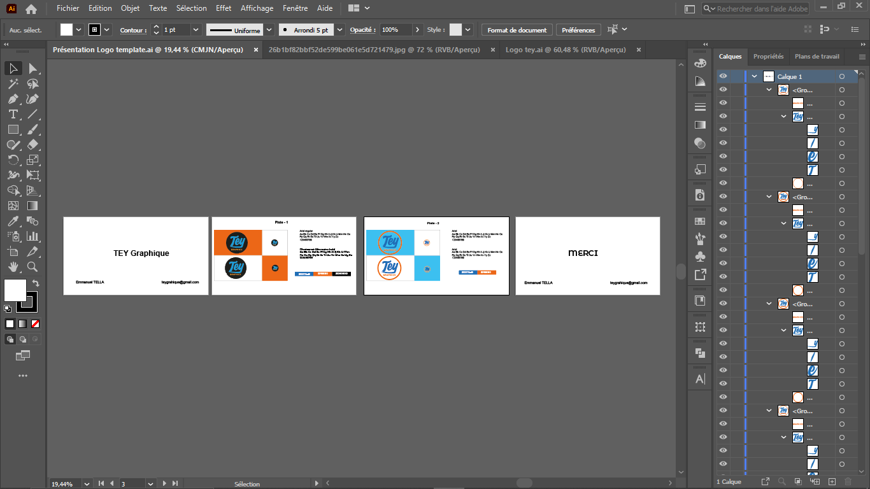Select the Direct Selection tool

coord(32,68)
